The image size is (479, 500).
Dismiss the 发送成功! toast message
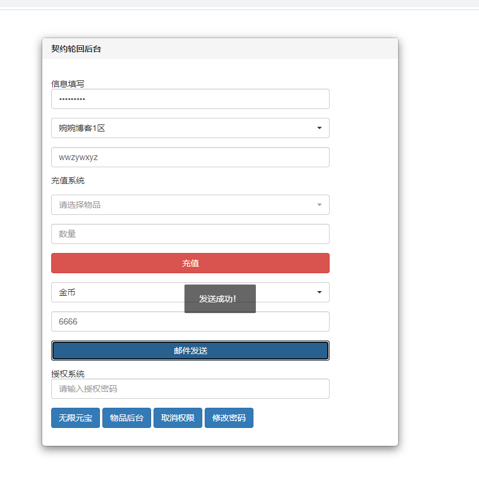[220, 299]
